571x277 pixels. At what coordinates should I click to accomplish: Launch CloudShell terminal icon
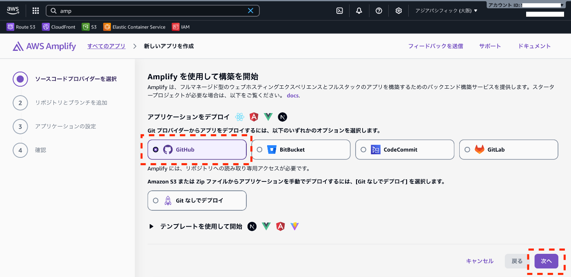pos(339,11)
